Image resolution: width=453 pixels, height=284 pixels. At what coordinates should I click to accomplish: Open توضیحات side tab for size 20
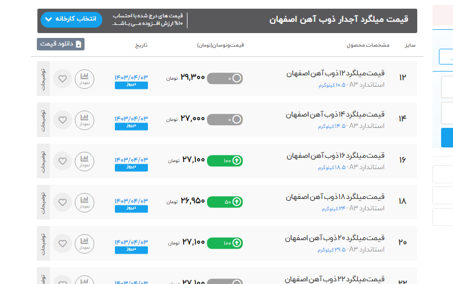coord(43,243)
